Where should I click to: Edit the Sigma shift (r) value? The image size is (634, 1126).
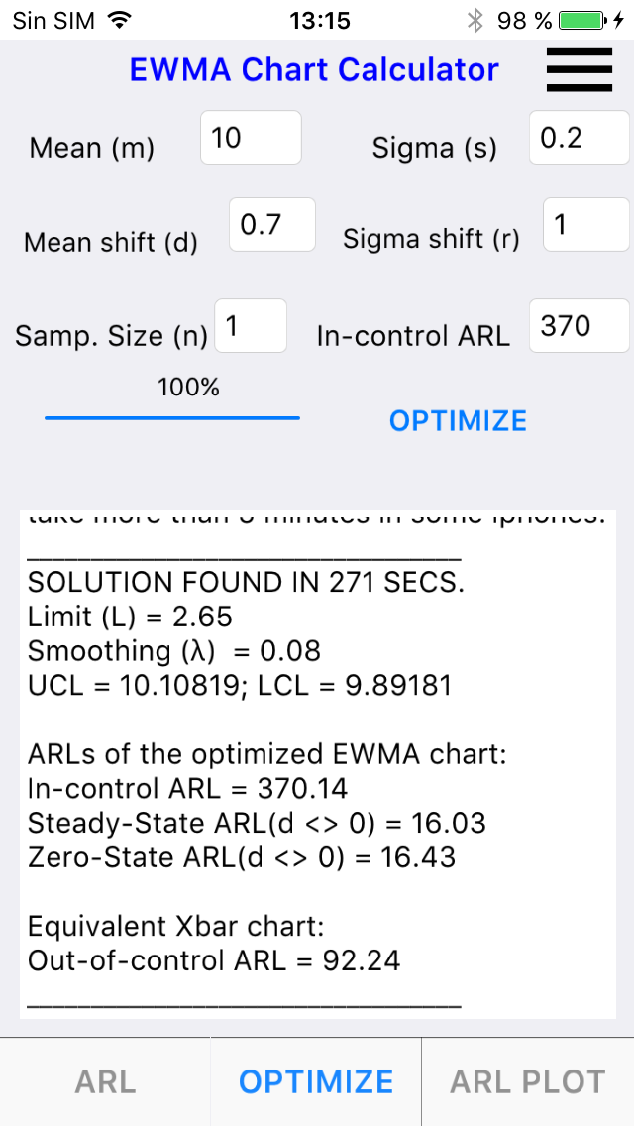tap(585, 225)
